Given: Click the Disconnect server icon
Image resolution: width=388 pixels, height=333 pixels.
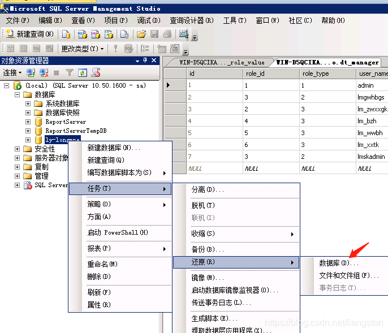Looking at the screenshot, I should (44, 73).
